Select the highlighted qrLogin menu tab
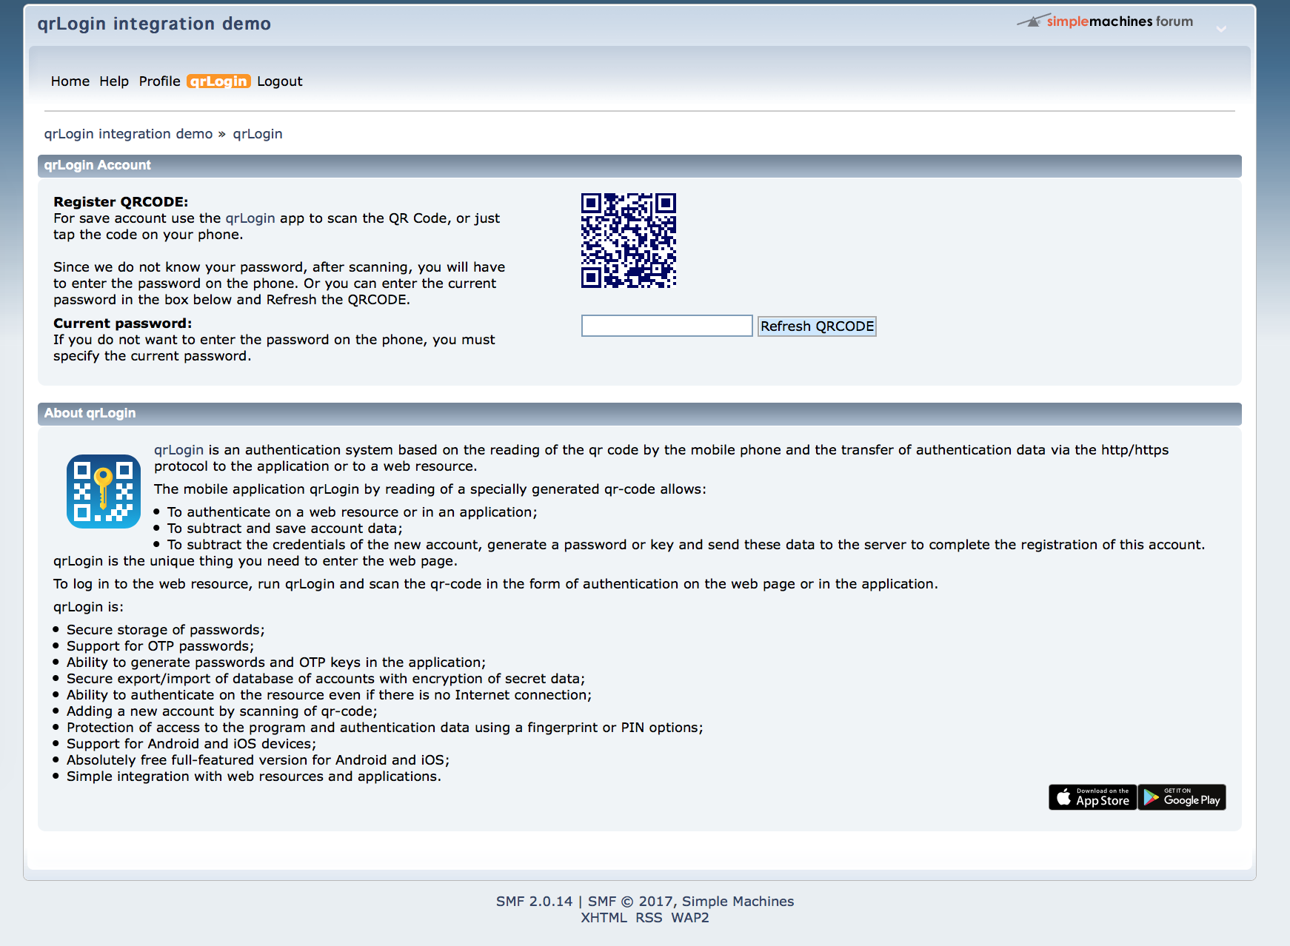The height and width of the screenshot is (946, 1290). (x=218, y=81)
